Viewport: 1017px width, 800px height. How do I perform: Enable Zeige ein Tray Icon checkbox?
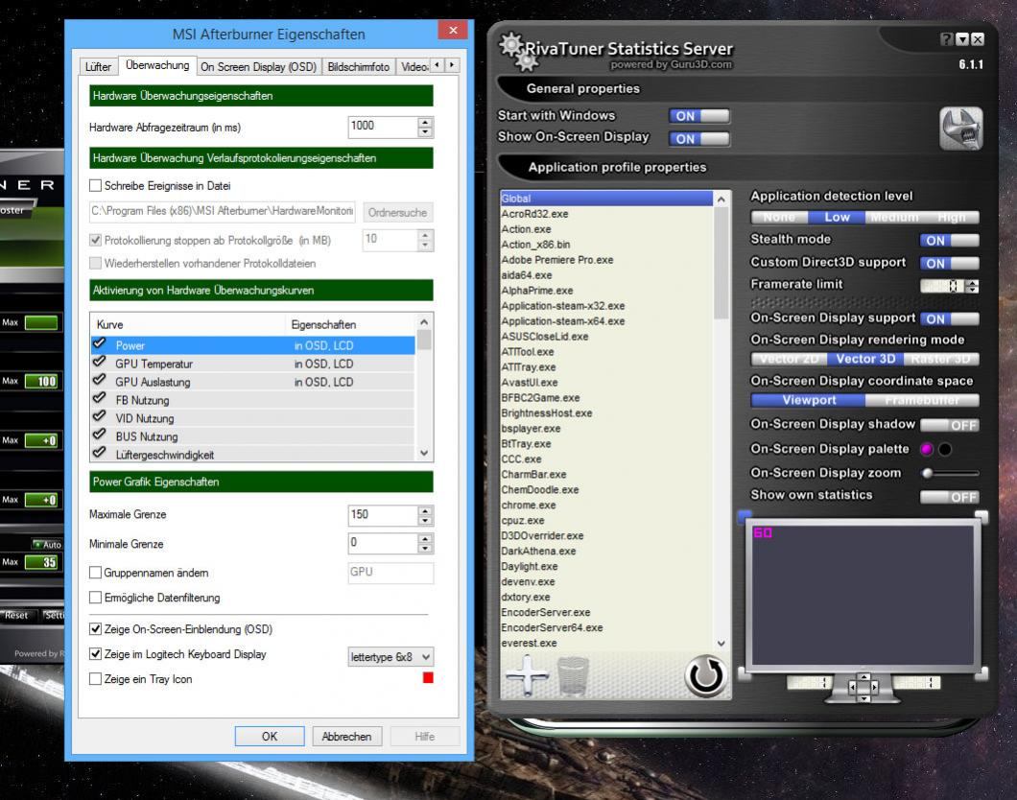95,679
